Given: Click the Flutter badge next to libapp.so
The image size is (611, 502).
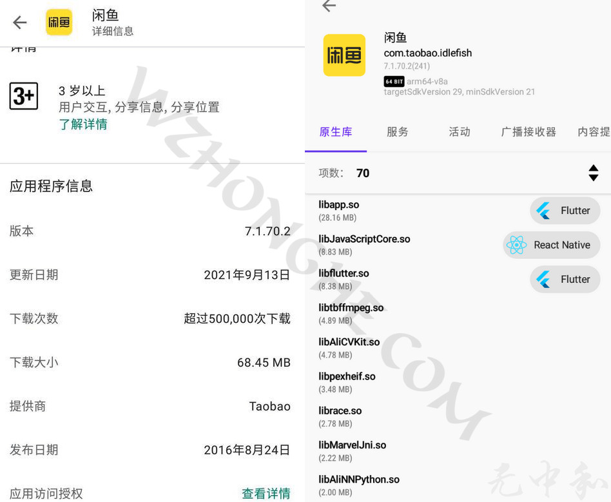Looking at the screenshot, I should (565, 211).
